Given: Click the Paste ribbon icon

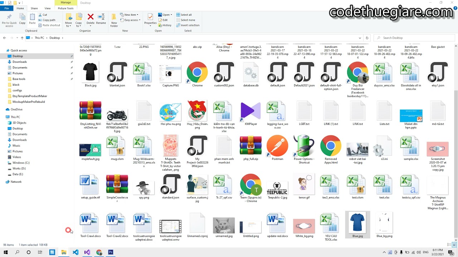Looking at the screenshot, I should [32, 17].
